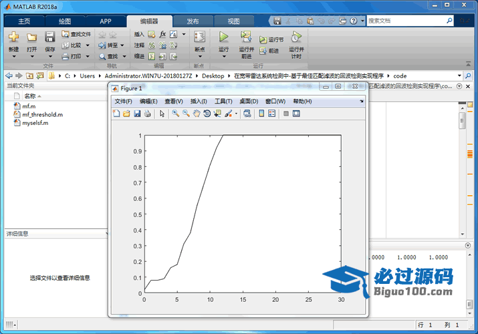Run the script with the green Run icon
478x334 pixels.
tap(223, 37)
